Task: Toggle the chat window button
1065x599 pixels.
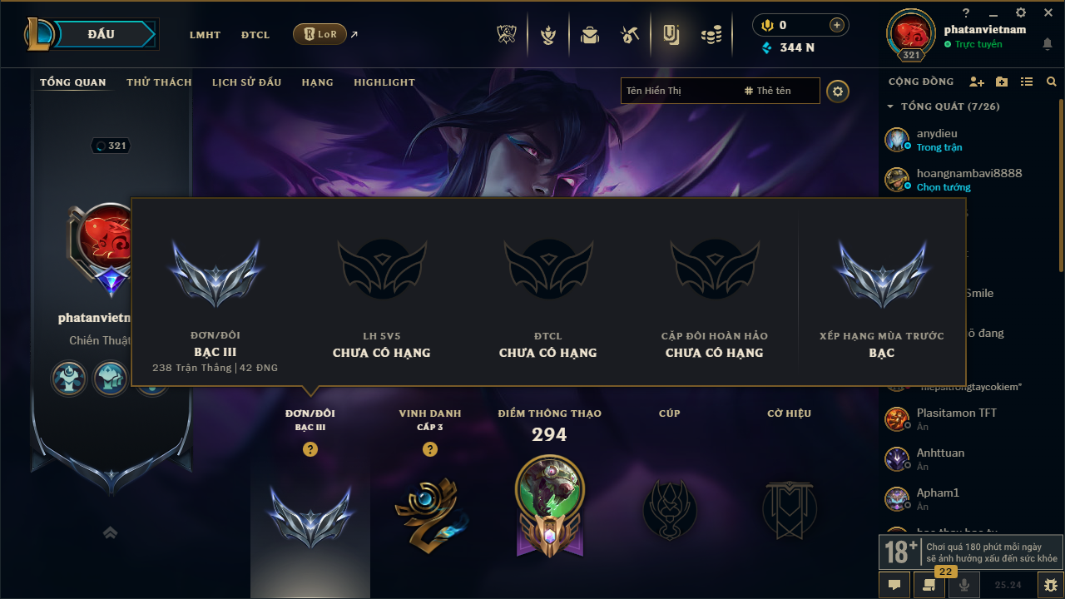Action: (894, 585)
